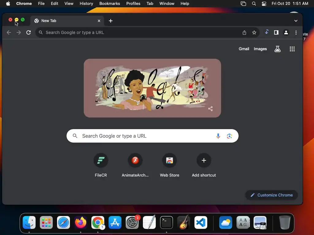Open the History menu
This screenshot has width=314, height=235.
(x=86, y=3)
